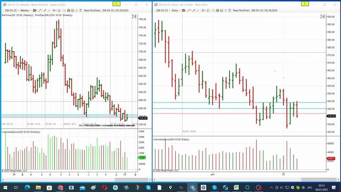
Task: Switch РУС input language in tray
Action: 310,187
